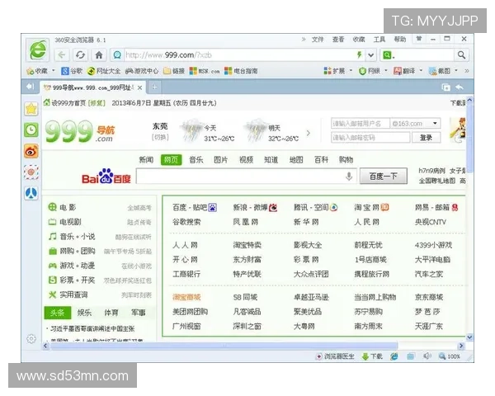
Task: Open browser doctor in status bar
Action: point(335,356)
